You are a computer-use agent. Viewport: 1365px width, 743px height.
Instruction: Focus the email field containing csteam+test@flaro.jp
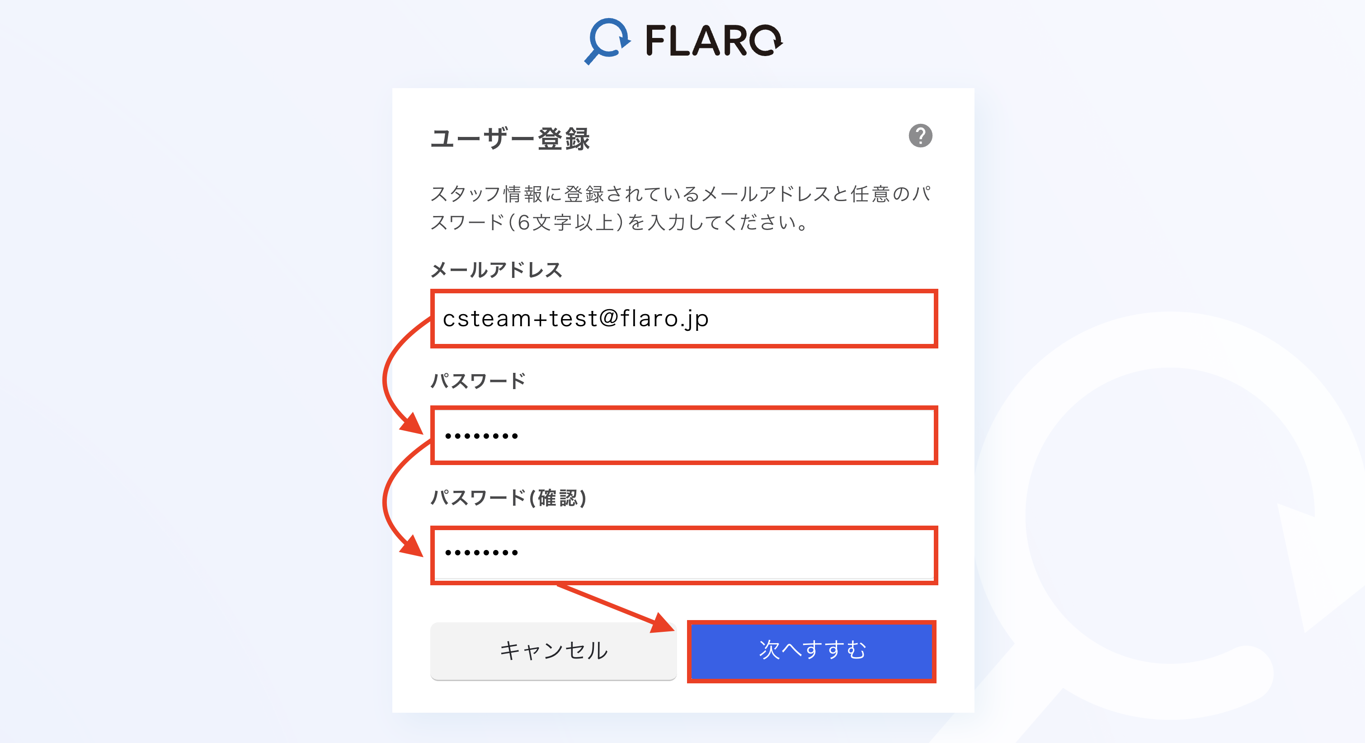[683, 319]
